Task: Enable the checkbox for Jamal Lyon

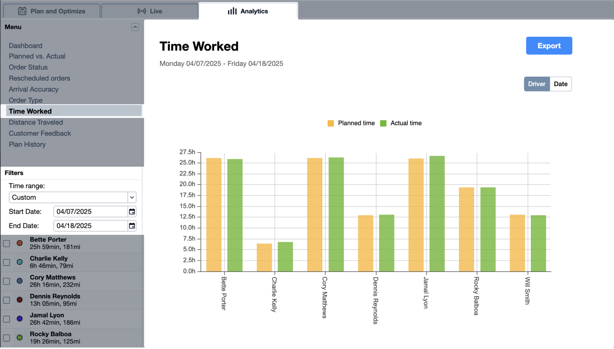Action: click(x=7, y=319)
